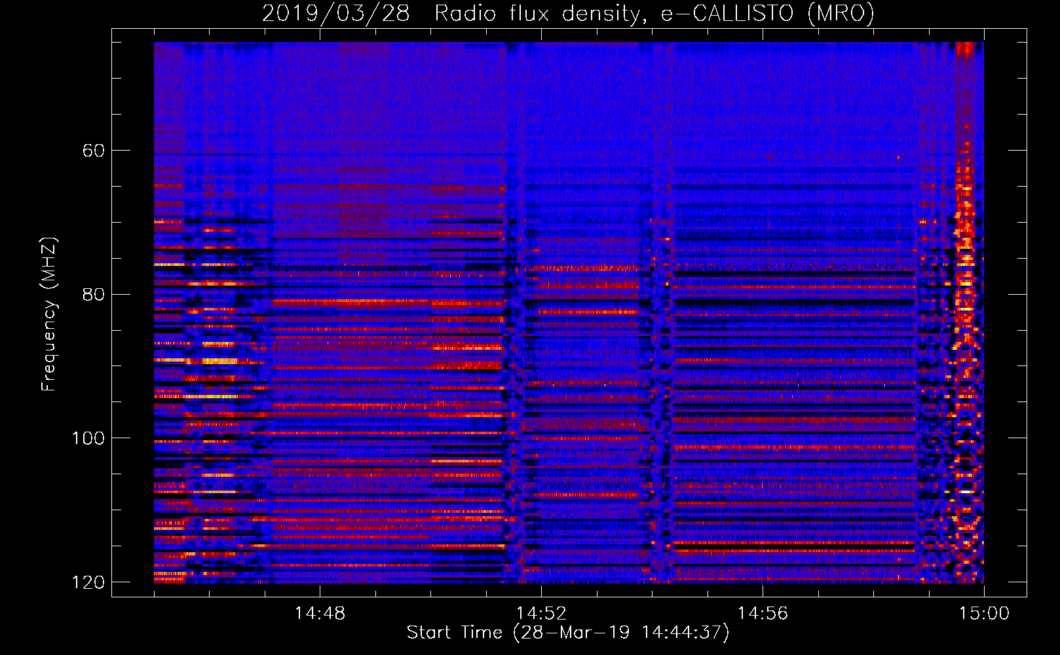Click the 14:52 time tick label
The image size is (1060, 655).
click(541, 614)
